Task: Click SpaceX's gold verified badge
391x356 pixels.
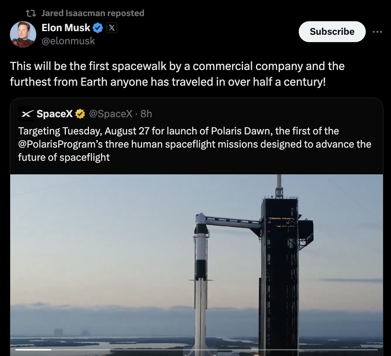Action: click(x=80, y=114)
